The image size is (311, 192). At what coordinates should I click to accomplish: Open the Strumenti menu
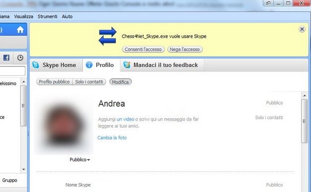[x=47, y=16]
